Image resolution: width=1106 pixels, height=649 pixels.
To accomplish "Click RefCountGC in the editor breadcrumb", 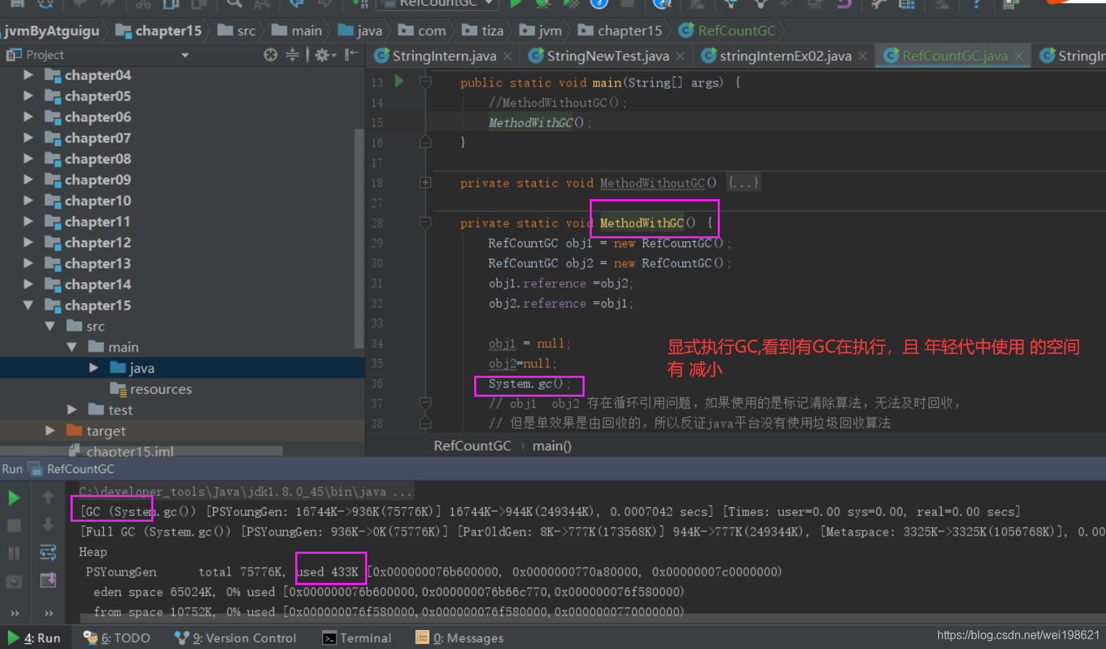I will 473,446.
